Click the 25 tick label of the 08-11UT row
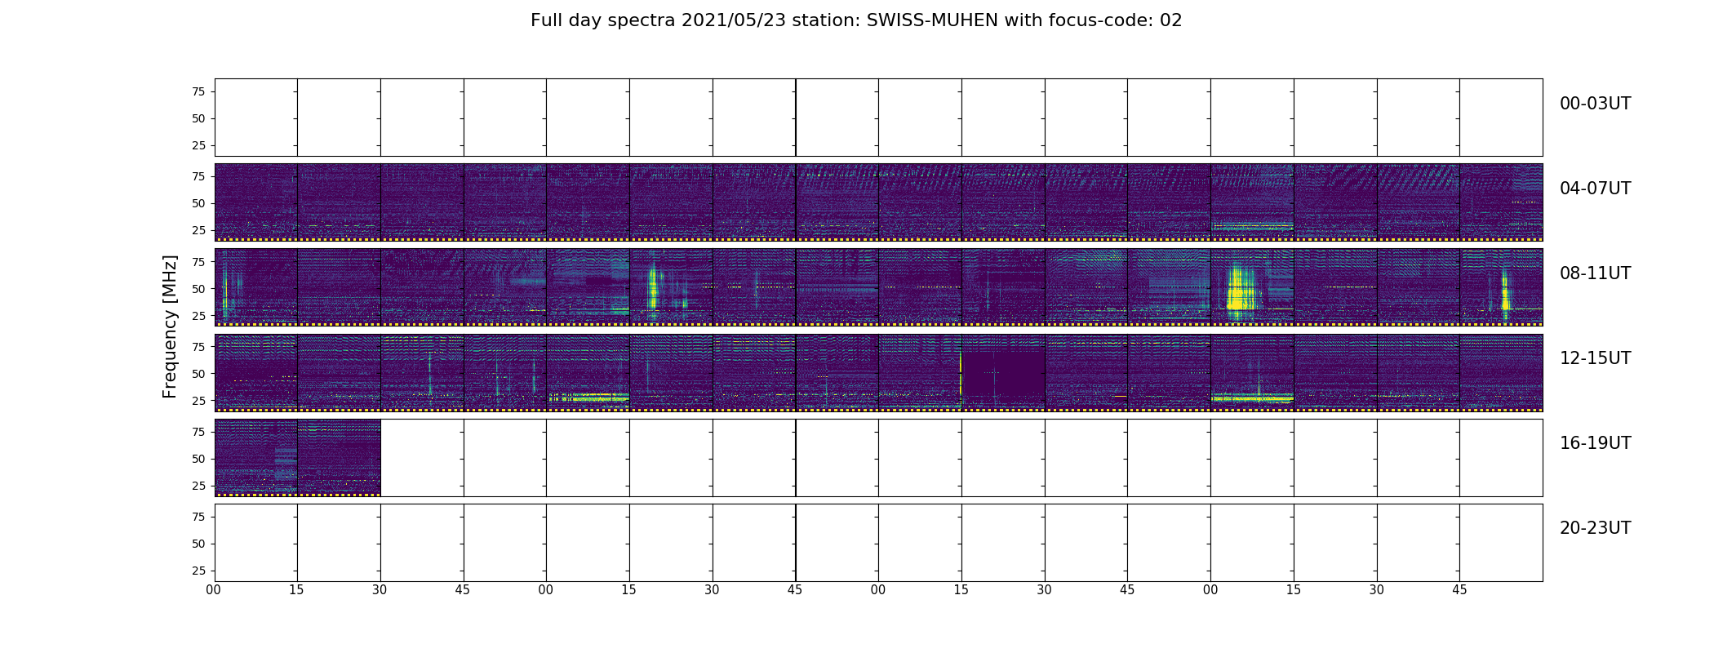The image size is (1714, 653). tap(198, 315)
